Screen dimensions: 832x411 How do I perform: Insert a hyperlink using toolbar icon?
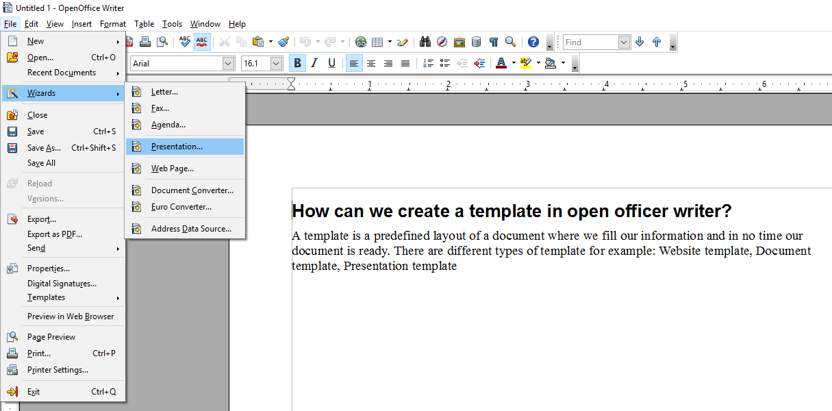pos(361,42)
